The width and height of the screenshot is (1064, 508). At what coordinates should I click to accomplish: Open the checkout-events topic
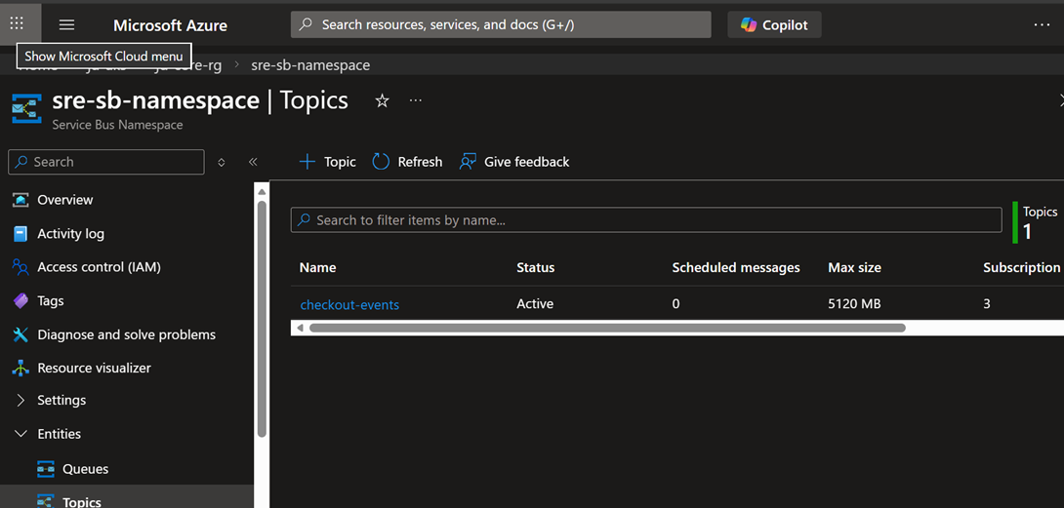(x=349, y=305)
